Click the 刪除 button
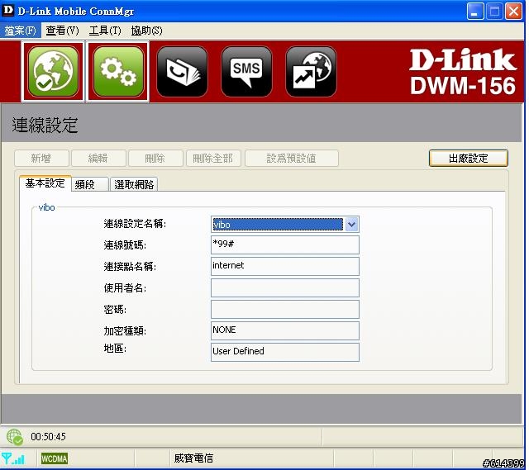This screenshot has height=470, width=529. 155,158
